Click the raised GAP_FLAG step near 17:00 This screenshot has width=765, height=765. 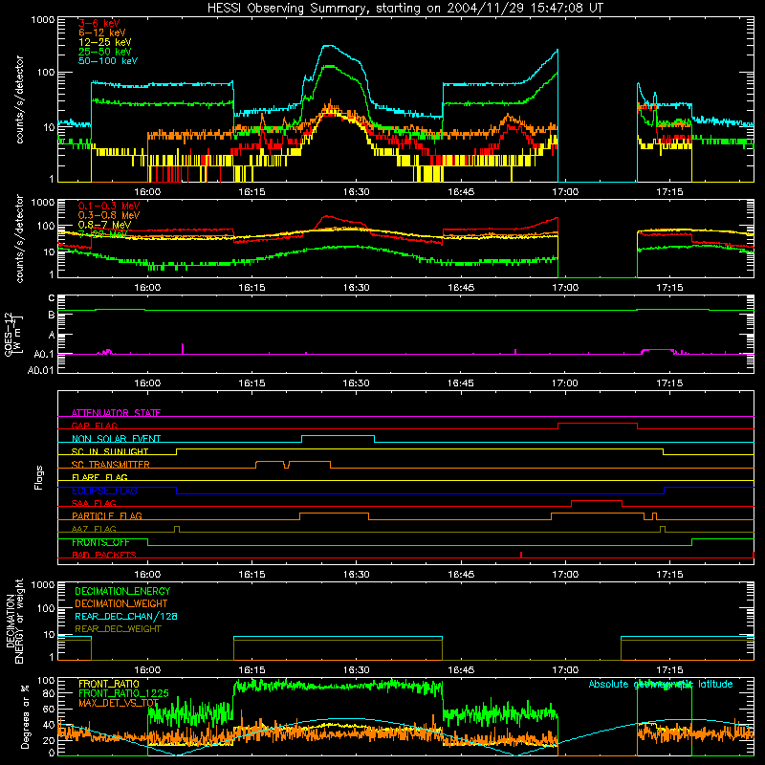coord(597,424)
